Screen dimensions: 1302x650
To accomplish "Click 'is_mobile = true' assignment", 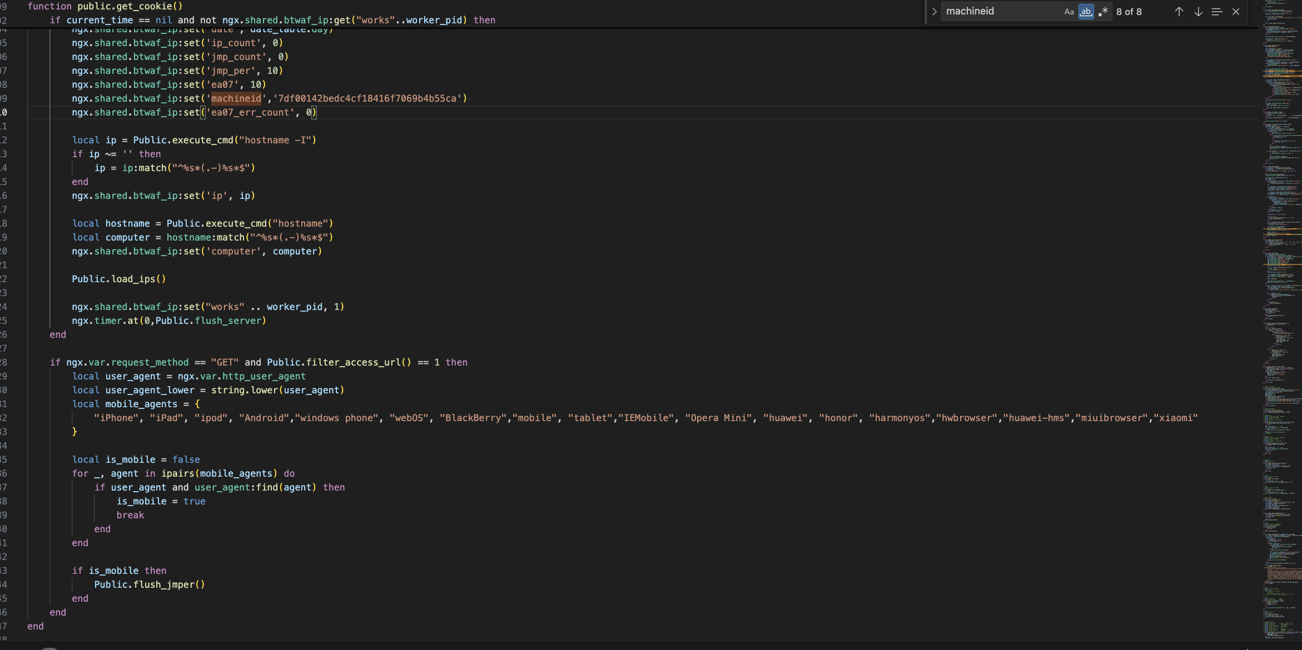I will 161,501.
